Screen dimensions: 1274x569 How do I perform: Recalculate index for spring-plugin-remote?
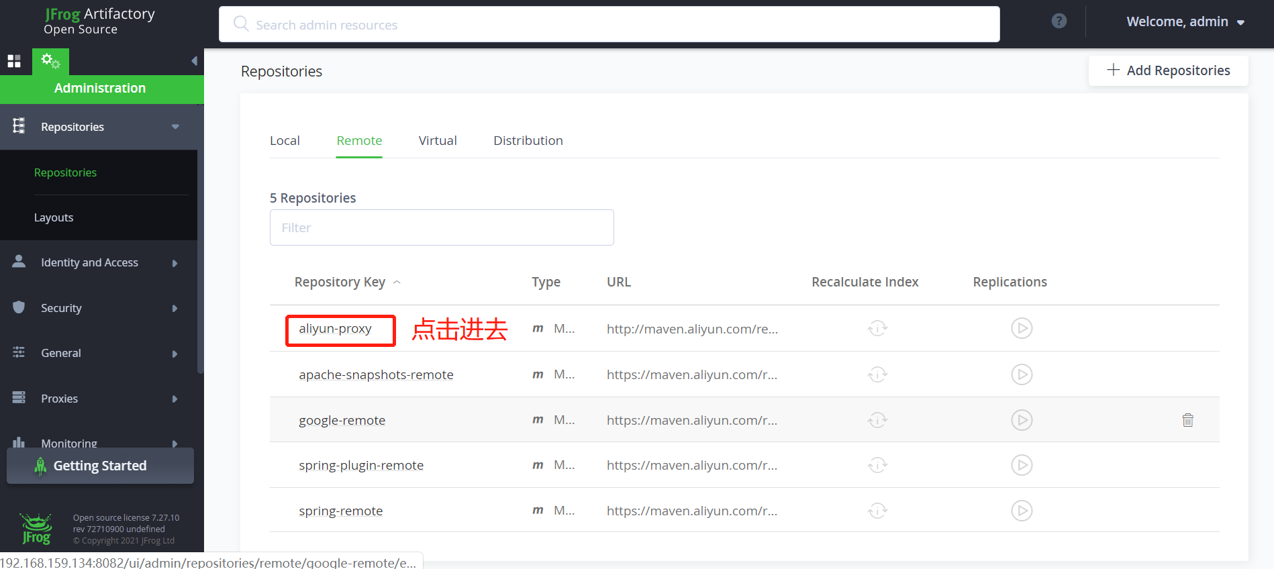pyautogui.click(x=877, y=465)
